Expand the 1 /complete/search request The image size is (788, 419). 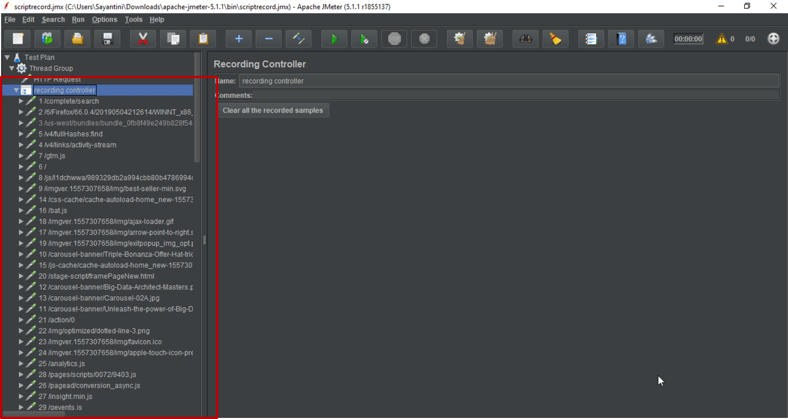[x=21, y=101]
